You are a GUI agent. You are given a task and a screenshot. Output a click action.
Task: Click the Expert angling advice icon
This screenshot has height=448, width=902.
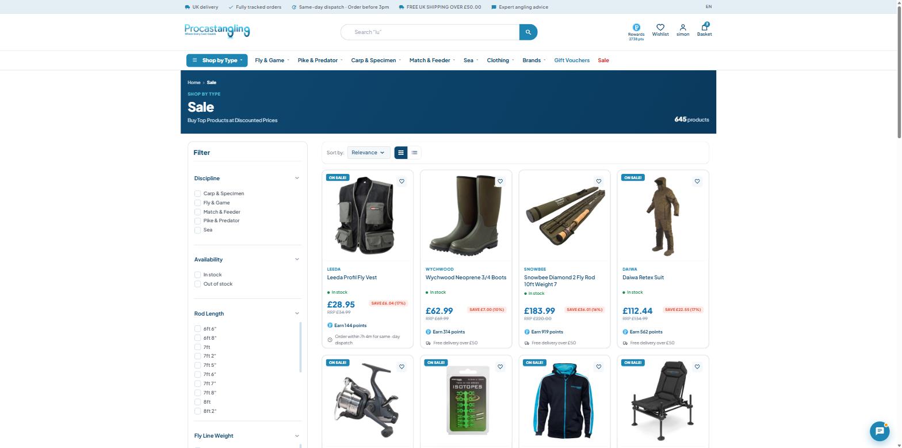[494, 7]
